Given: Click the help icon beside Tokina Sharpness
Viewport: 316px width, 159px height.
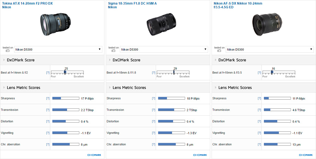Looking at the screenshot, I should point(48,98).
